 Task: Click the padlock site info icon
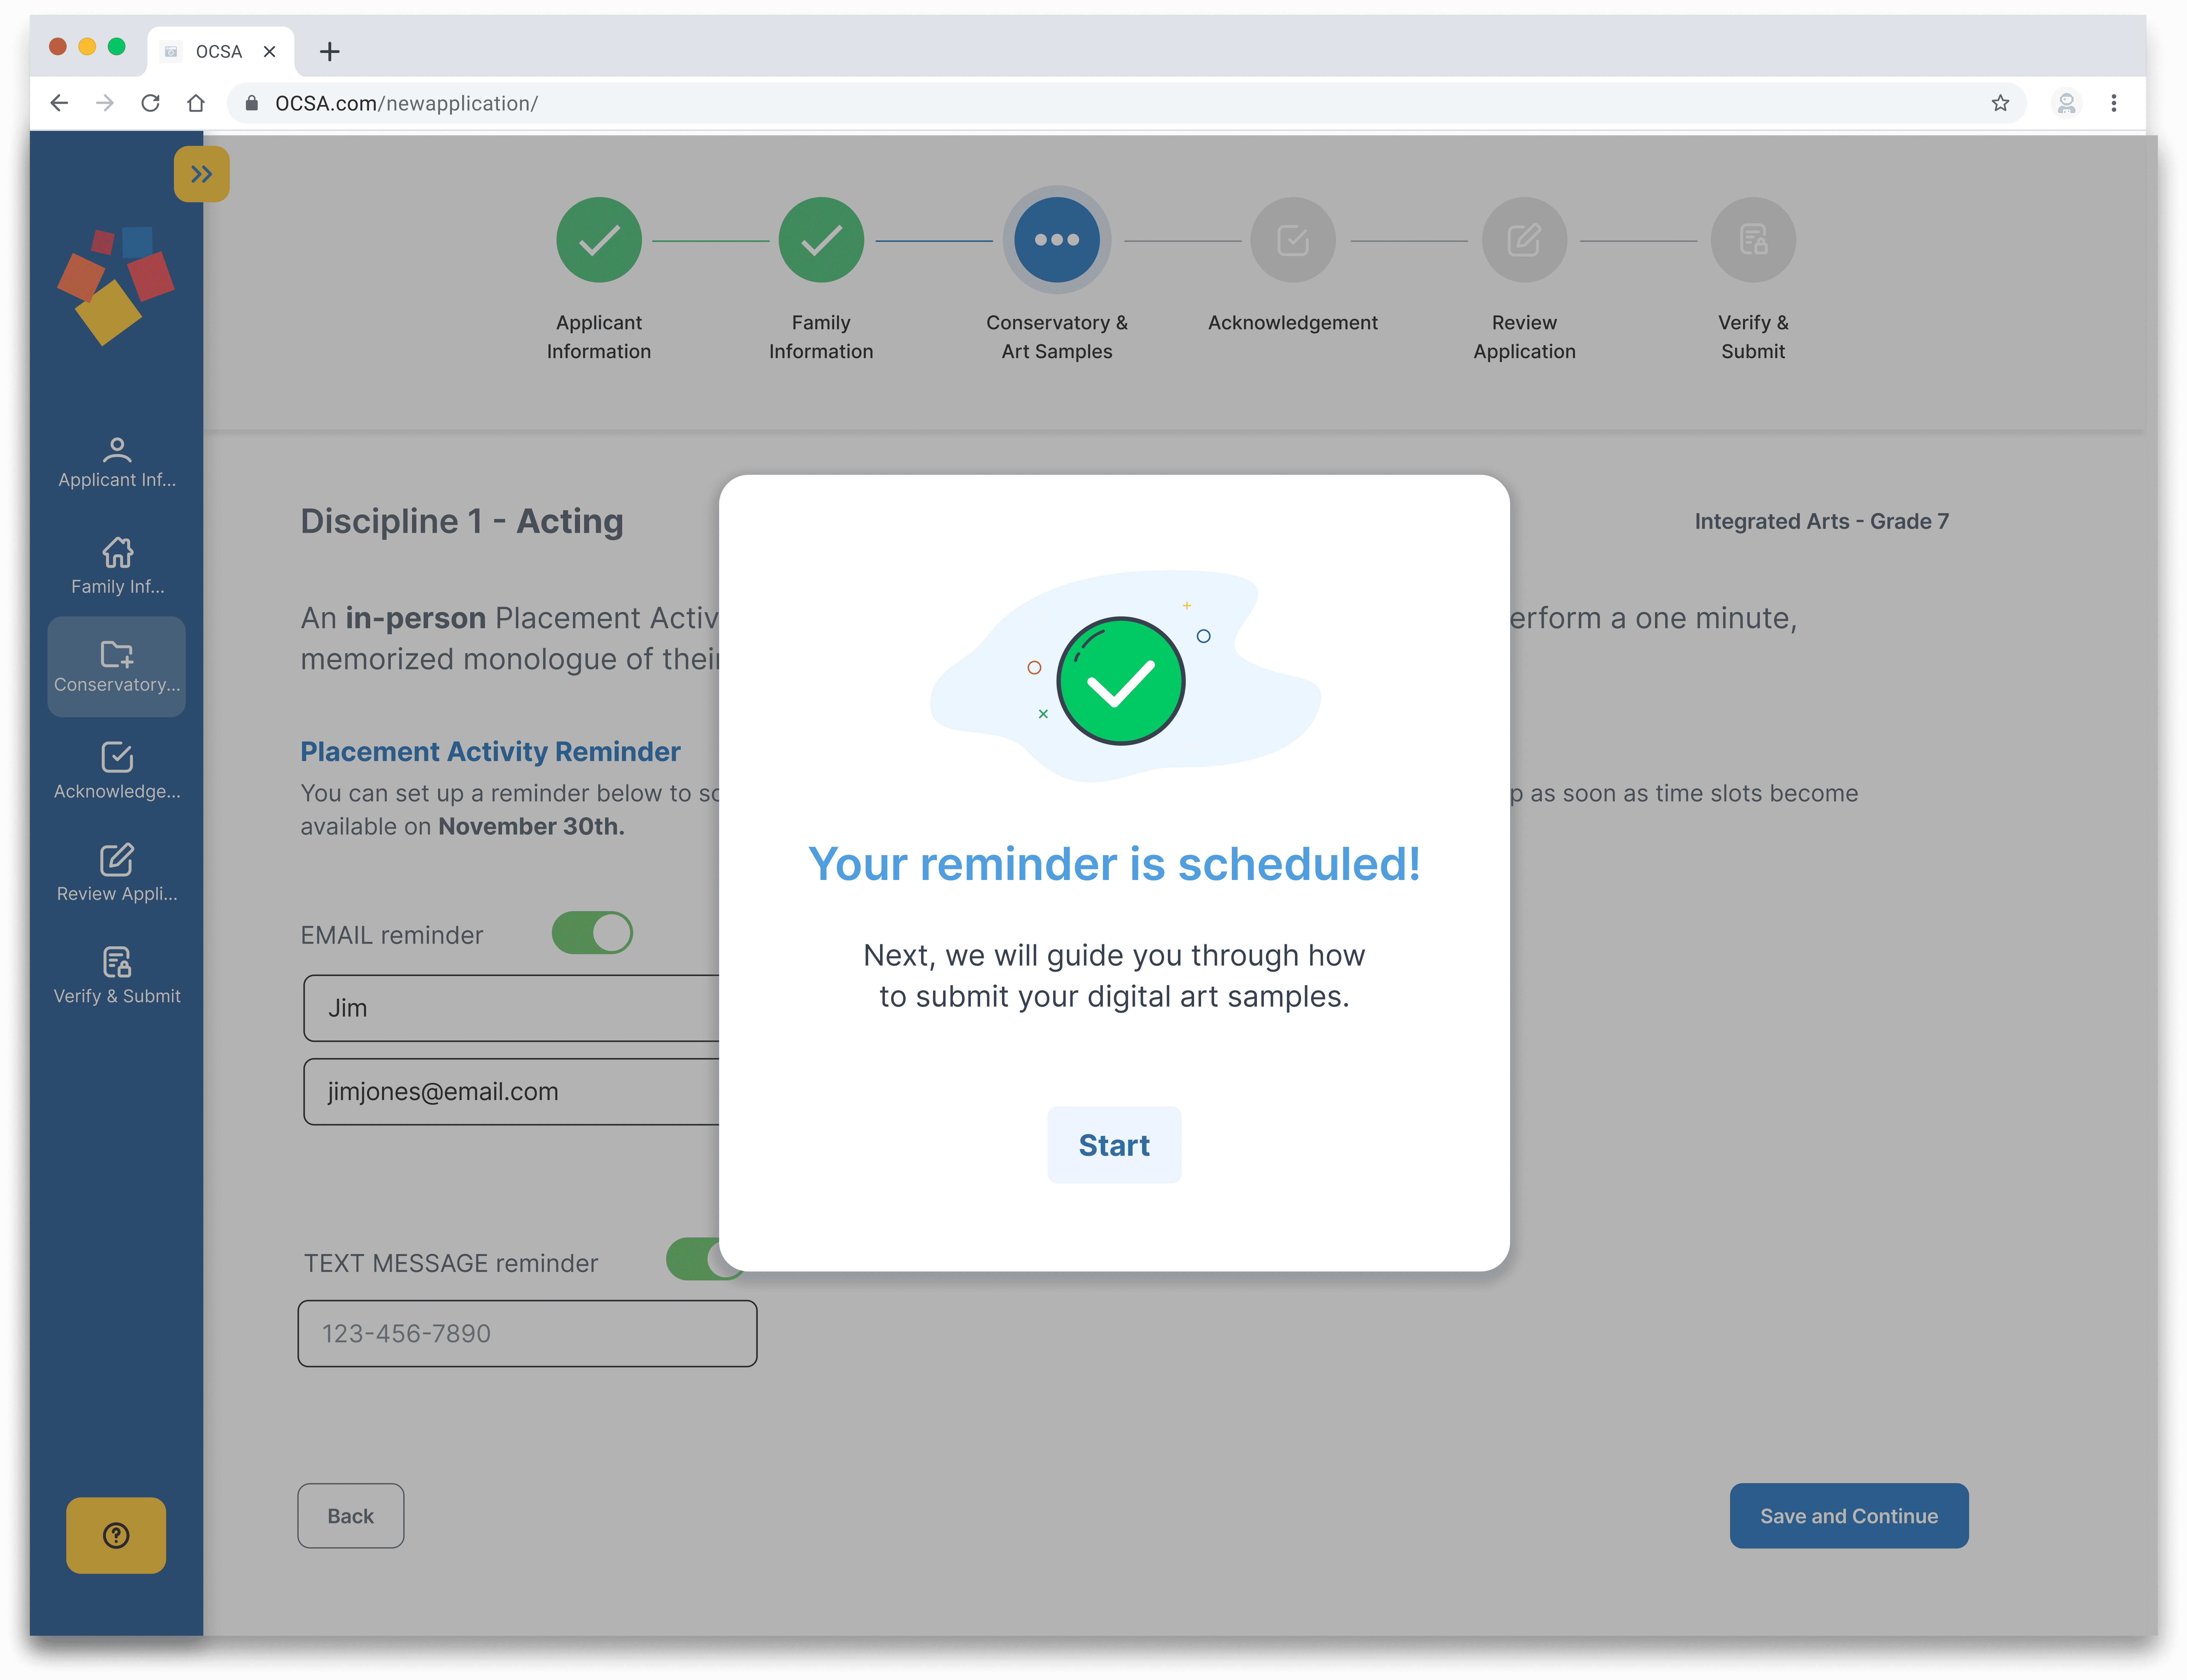(252, 103)
